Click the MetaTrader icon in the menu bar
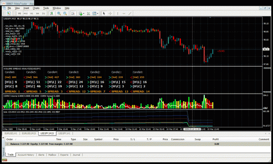Screen dimensions: 273x164 coord(4,8)
